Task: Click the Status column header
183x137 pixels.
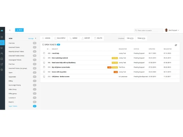Action: point(136,49)
